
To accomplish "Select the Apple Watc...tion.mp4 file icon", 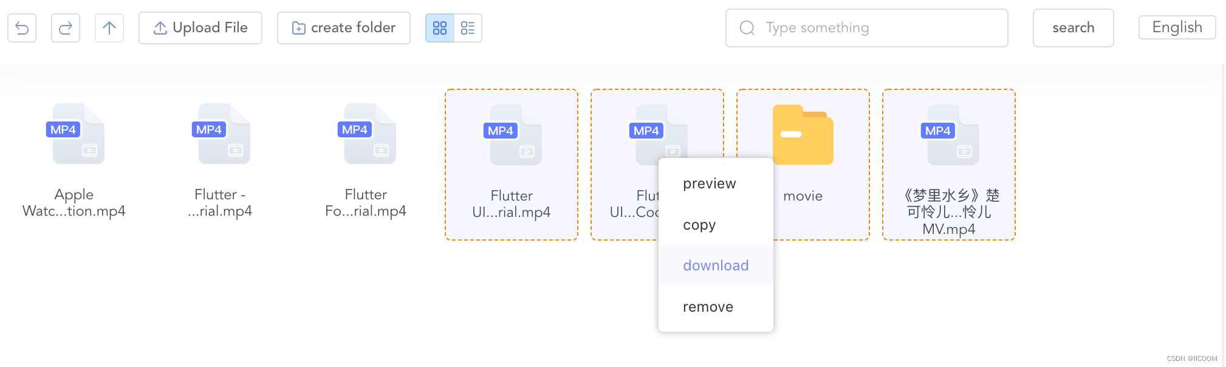I will [x=75, y=134].
